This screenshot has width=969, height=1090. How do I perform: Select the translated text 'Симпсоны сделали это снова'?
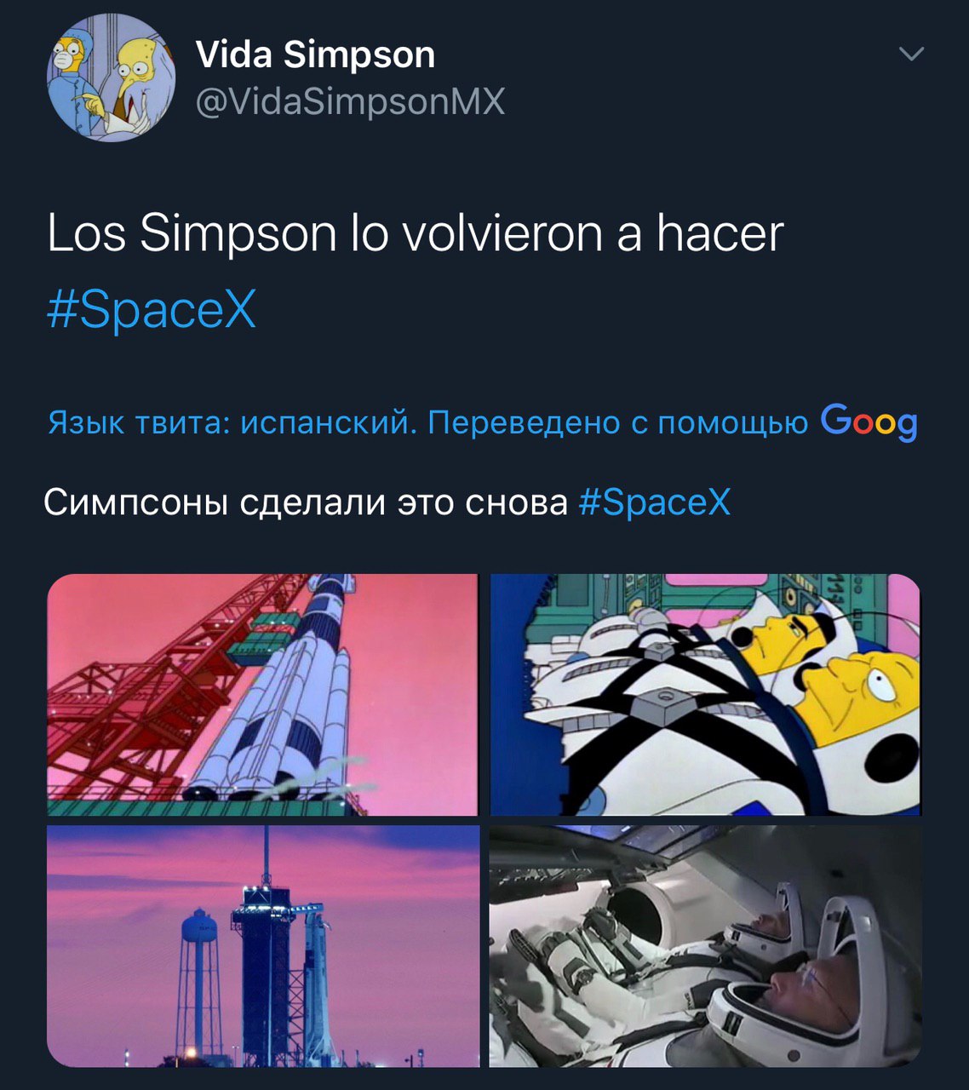pos(306,502)
